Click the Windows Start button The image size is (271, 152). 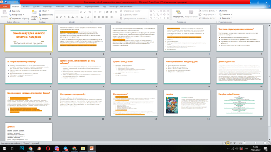(4, 148)
